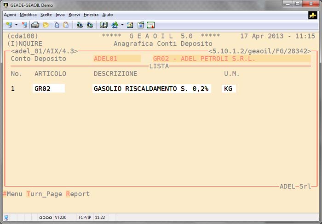Click the copy icon in toolbar

[x=56, y=25]
